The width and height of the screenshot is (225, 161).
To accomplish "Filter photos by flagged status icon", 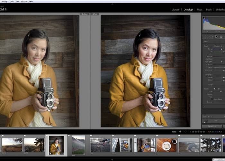I will coord(180,131).
